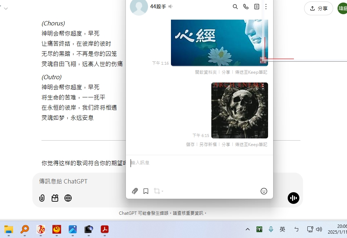
Task: Start ChatGPT voice mode
Action: coord(294,198)
